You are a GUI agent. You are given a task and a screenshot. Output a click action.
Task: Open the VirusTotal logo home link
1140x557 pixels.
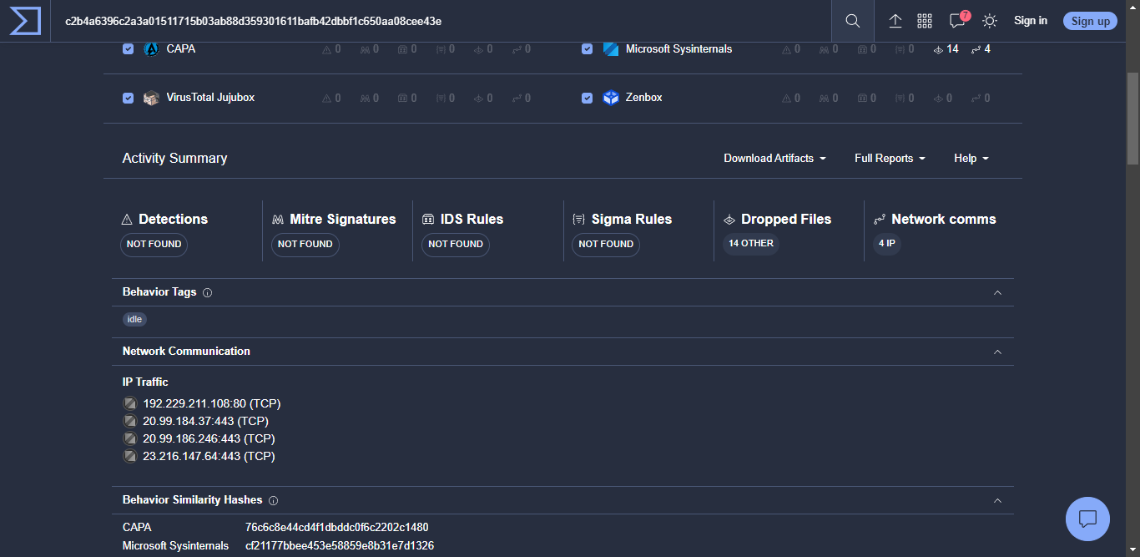25,21
